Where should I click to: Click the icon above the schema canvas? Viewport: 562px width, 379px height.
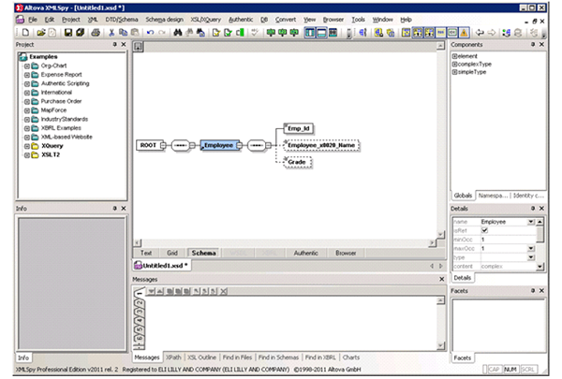(139, 47)
